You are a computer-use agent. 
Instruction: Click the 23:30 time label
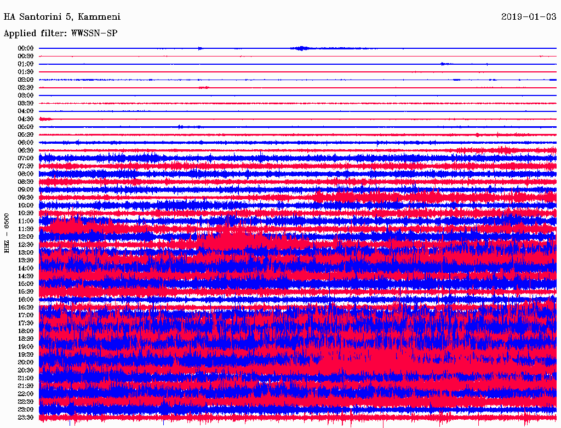26,418
